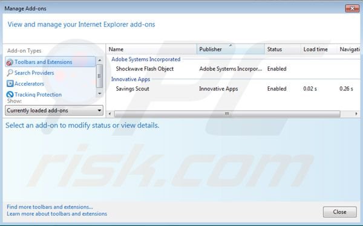Select Search Providers add-on type
The image size is (363, 226).
click(x=34, y=73)
